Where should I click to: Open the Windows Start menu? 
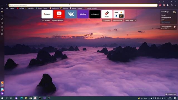pos(2,98)
